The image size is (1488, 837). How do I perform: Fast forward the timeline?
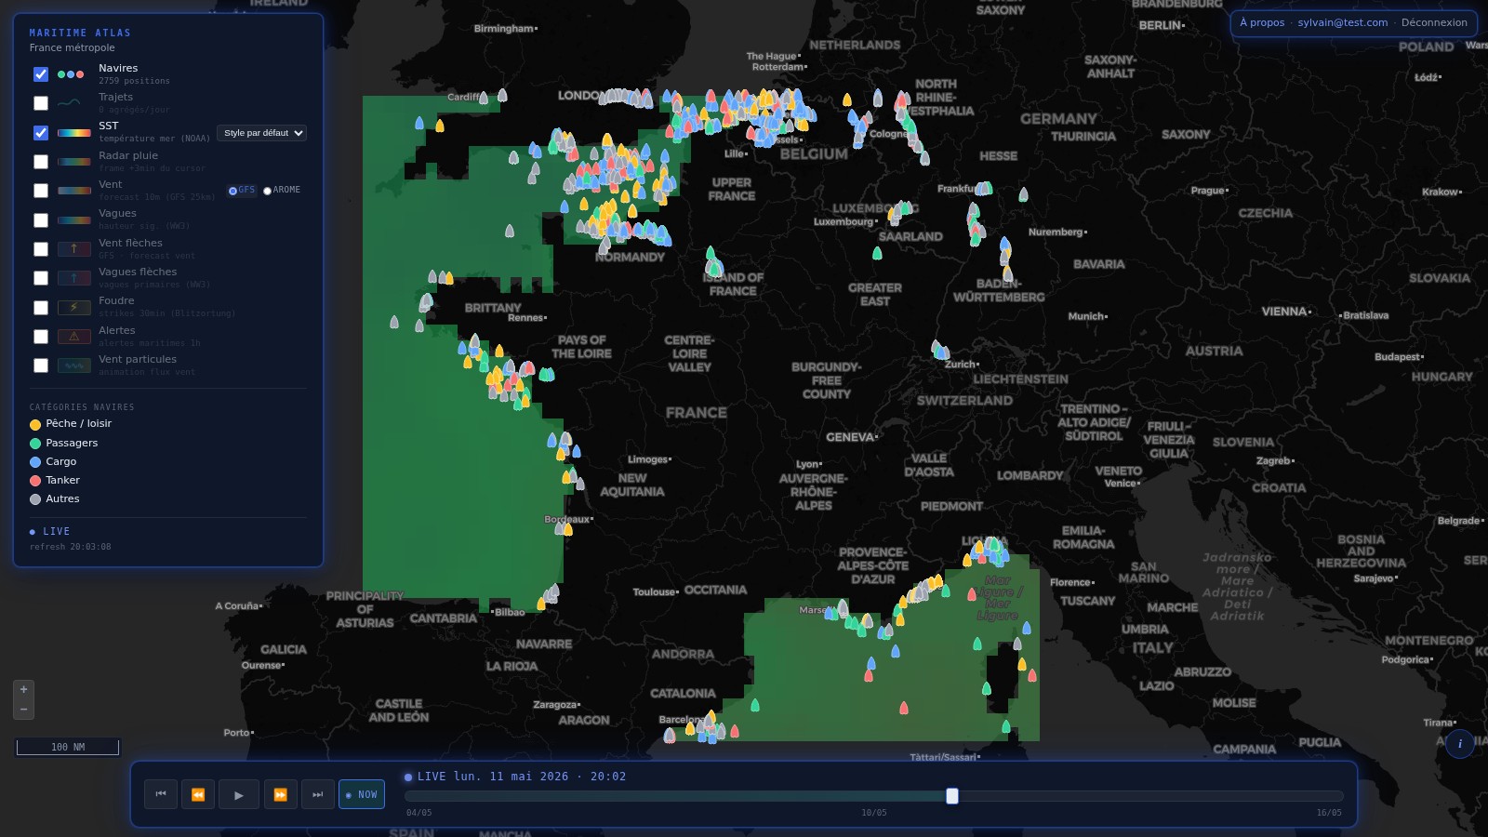point(280,794)
